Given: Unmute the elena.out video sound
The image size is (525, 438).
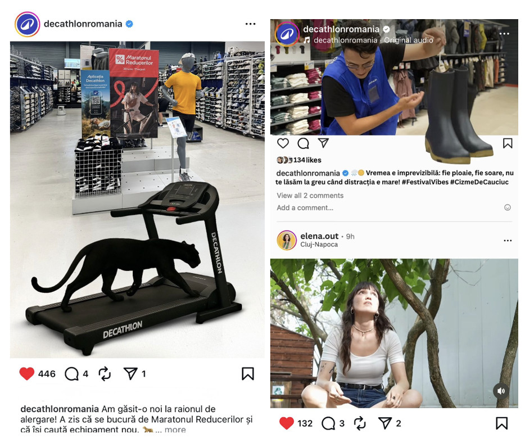Looking at the screenshot, I should [501, 391].
